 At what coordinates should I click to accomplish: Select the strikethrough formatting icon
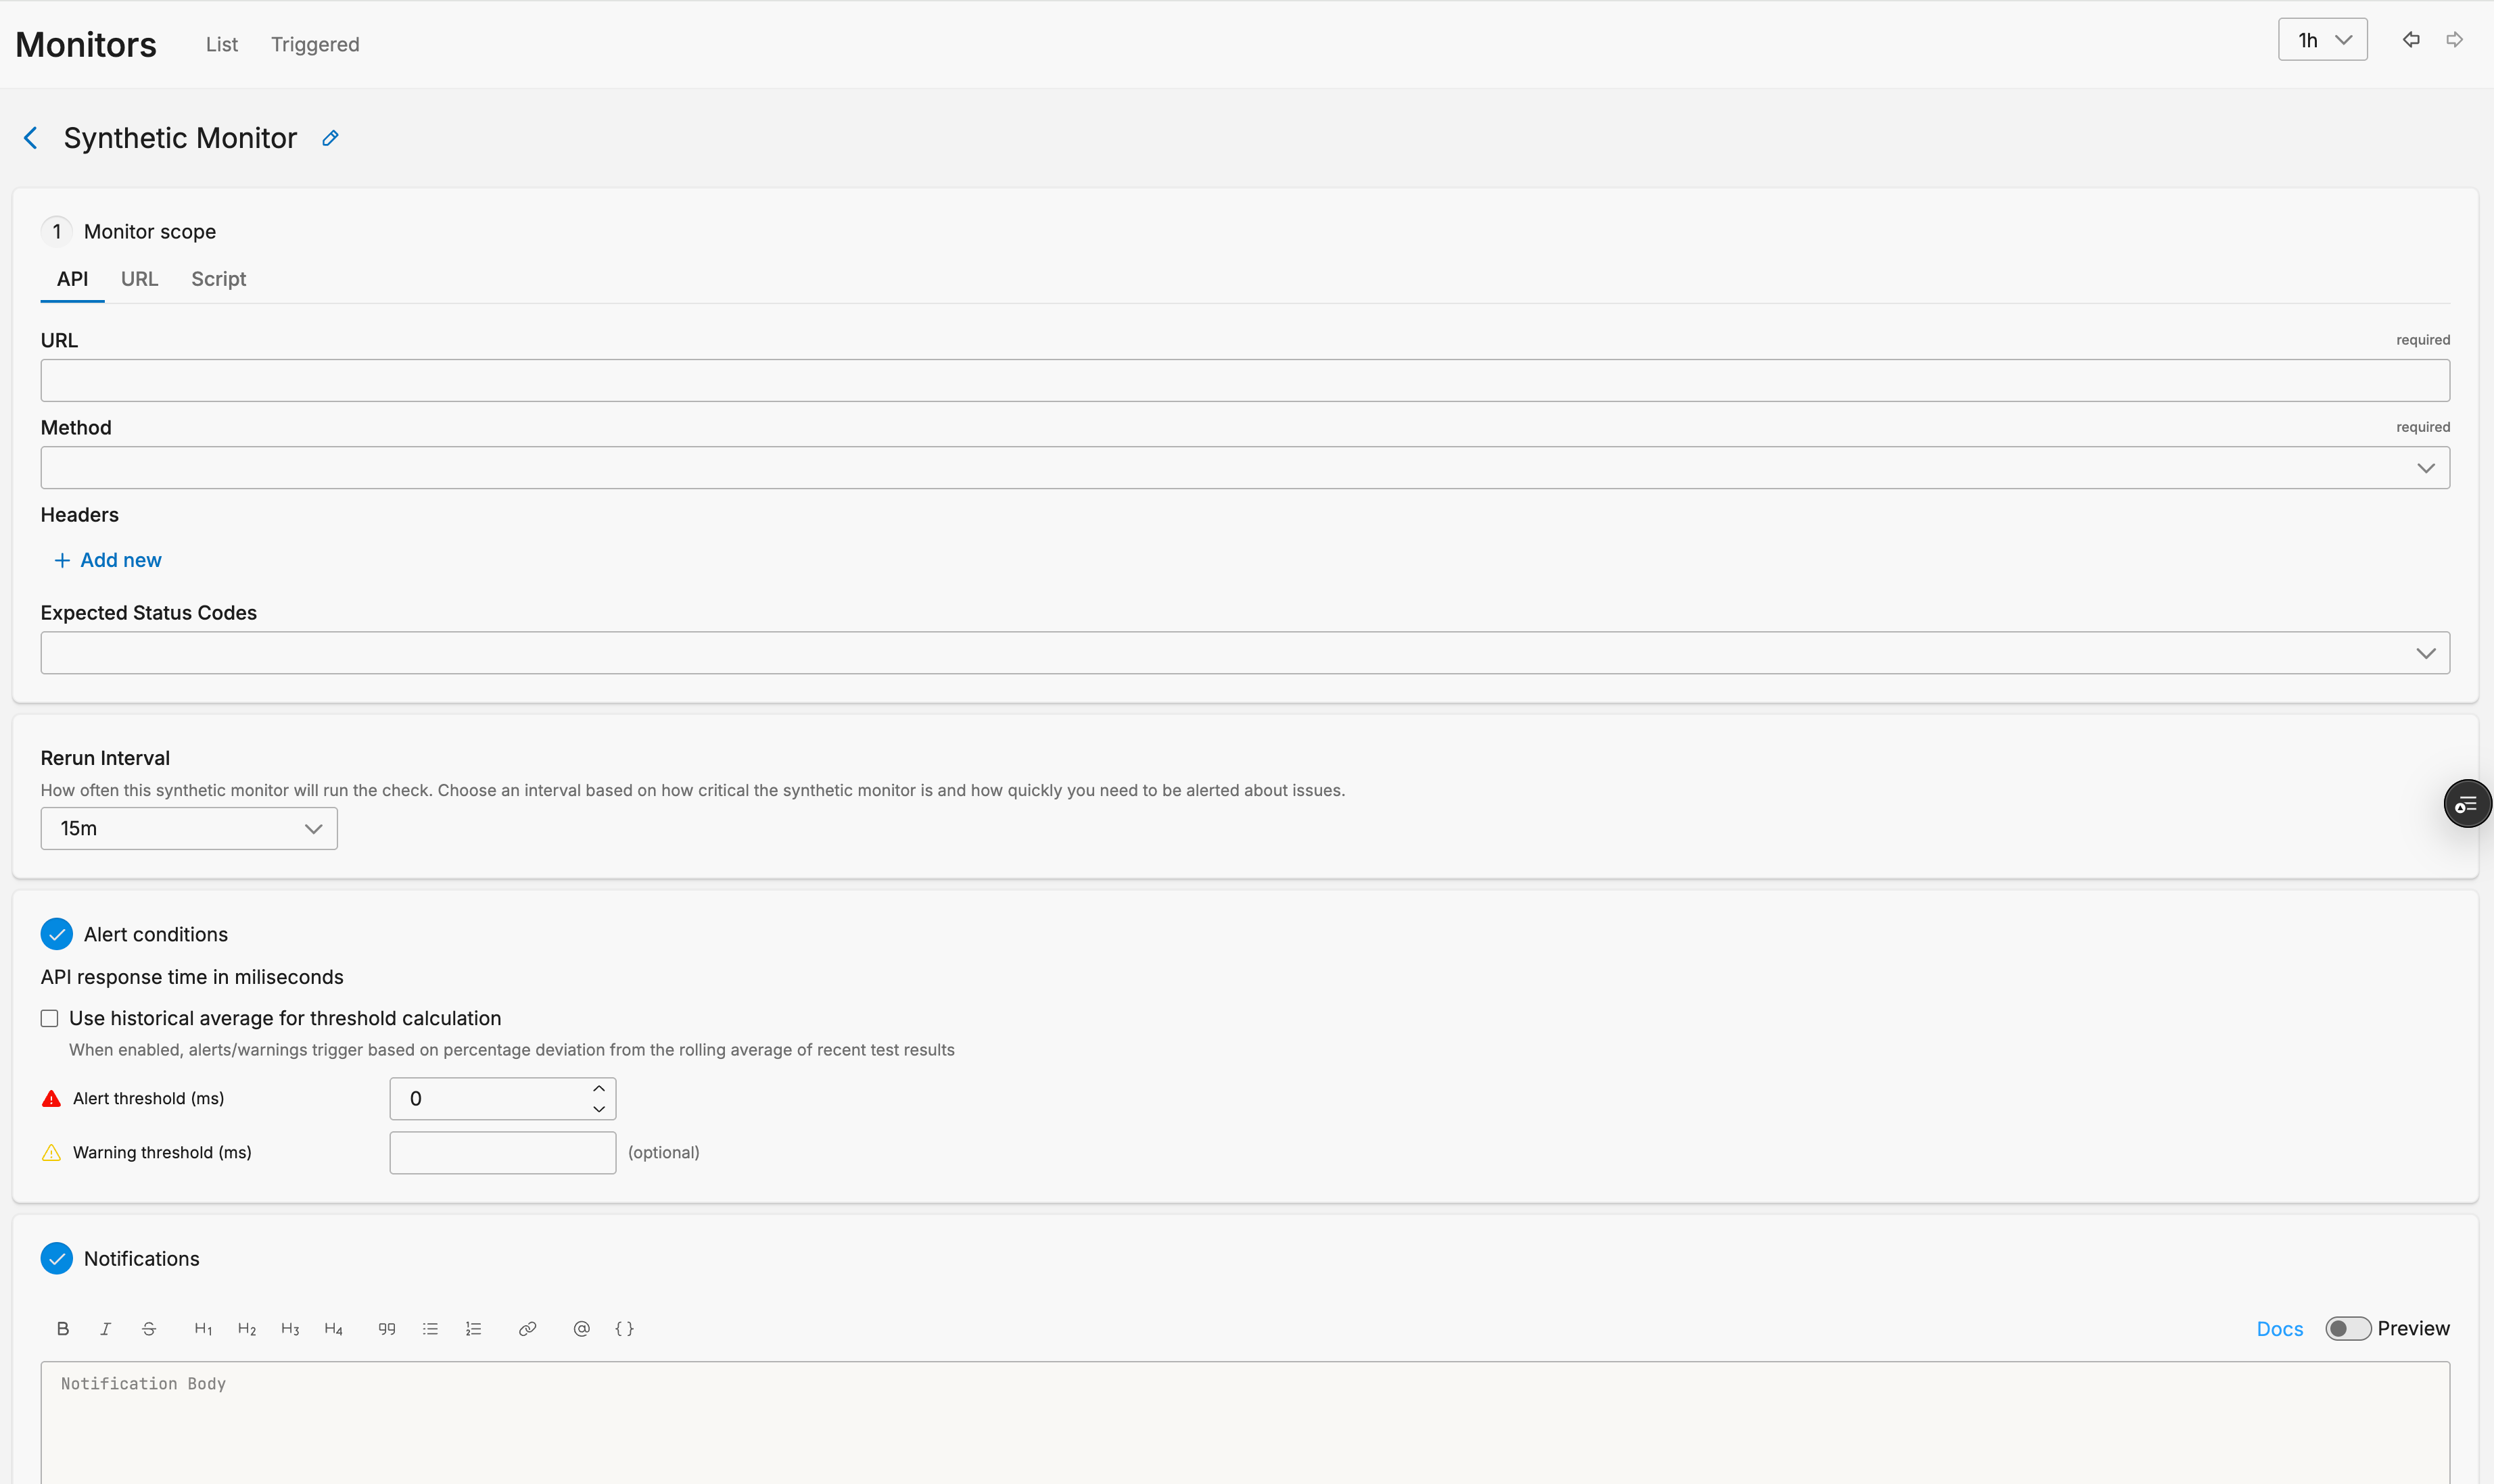pyautogui.click(x=148, y=1328)
